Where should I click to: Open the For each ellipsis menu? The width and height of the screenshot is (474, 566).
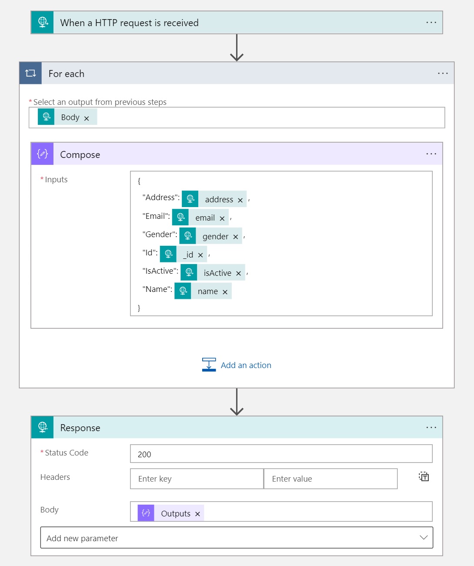tap(443, 74)
